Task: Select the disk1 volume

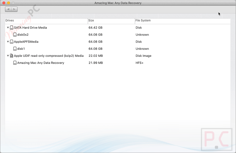Action: click(118, 49)
